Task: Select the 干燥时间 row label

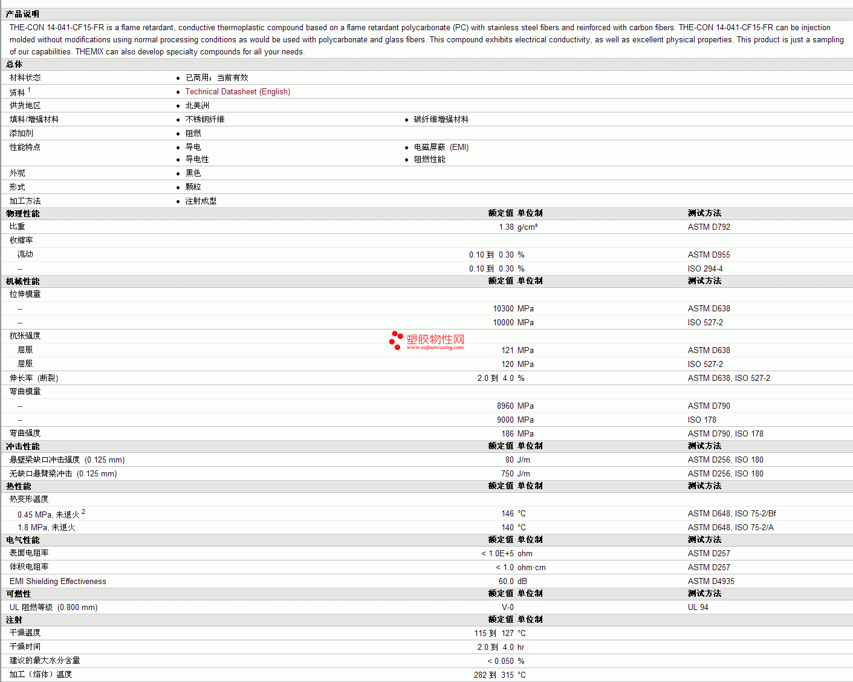Action: coord(25,647)
